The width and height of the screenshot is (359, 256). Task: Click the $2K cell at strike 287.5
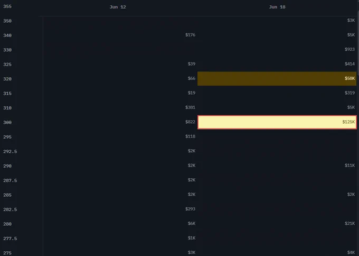coord(192,180)
